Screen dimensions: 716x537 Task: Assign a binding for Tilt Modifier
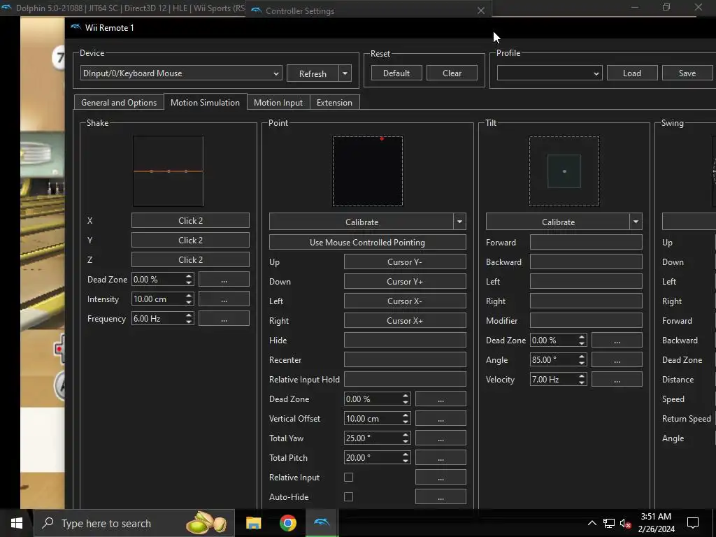click(586, 320)
